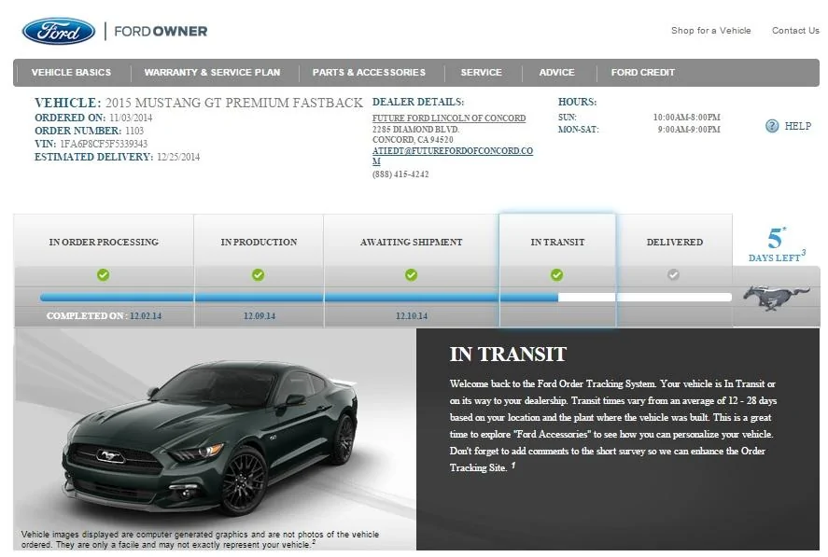The width and height of the screenshot is (828, 557).
Task: Click the Contact Us link
Action: point(795,31)
